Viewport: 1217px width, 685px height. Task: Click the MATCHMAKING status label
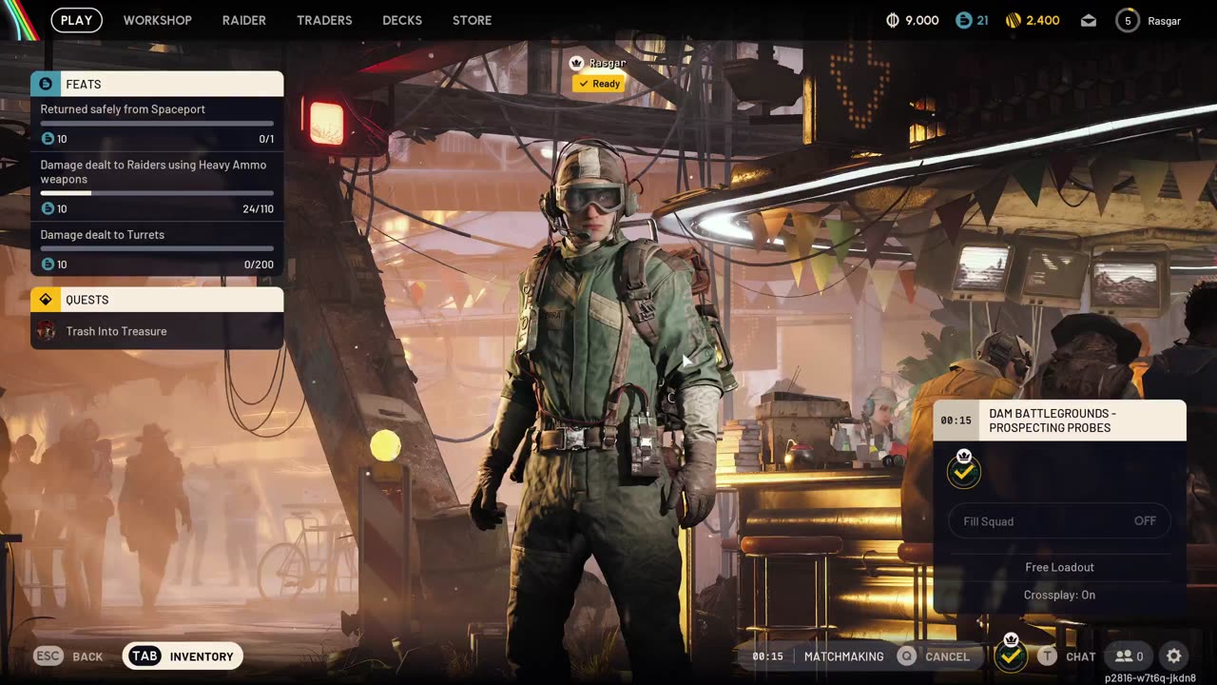click(843, 656)
